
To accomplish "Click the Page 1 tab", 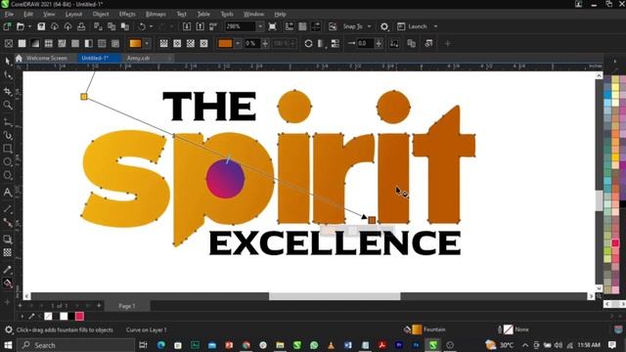I will [127, 306].
